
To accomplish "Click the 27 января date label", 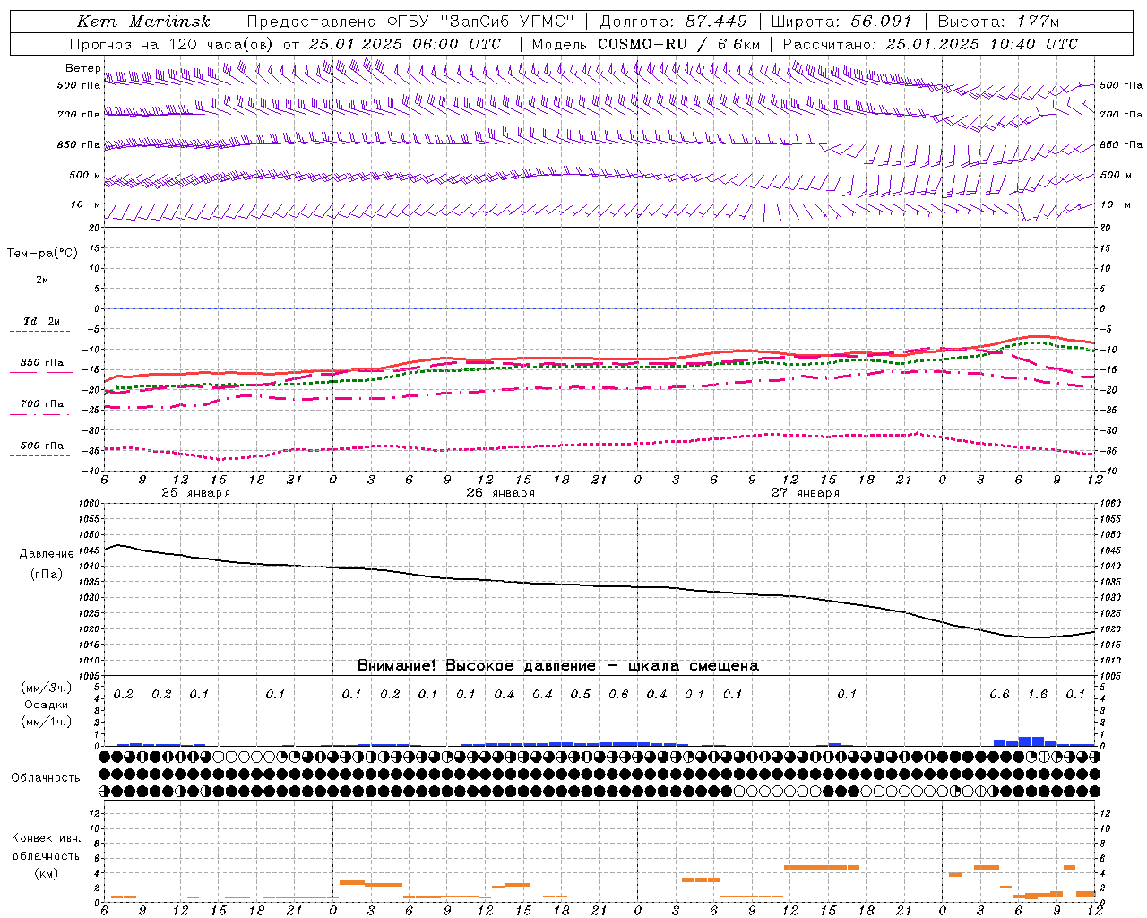I will point(805,493).
